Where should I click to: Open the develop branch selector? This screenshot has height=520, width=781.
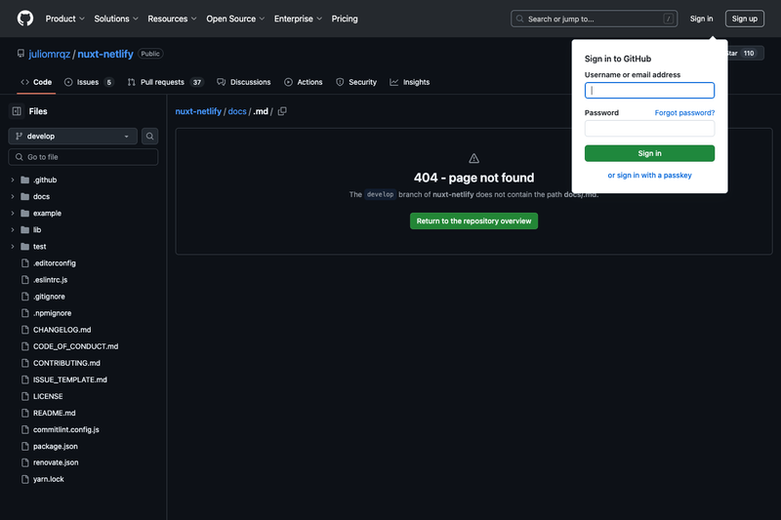[72, 136]
